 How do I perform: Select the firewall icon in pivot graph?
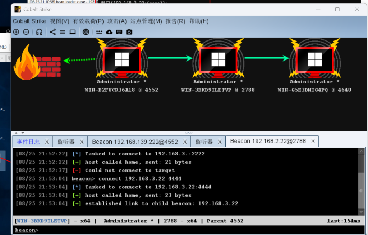pos(37,62)
